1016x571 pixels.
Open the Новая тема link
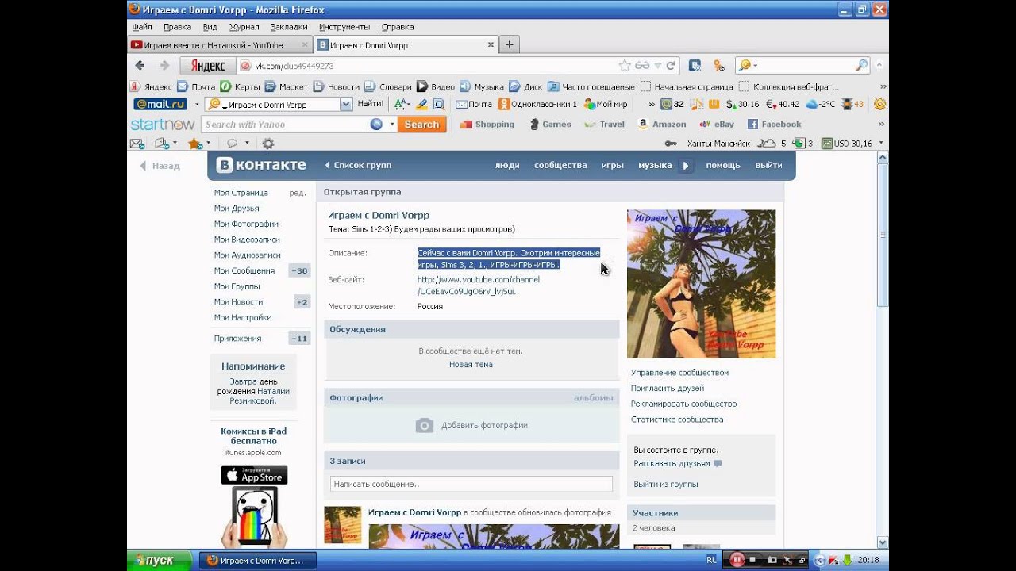tap(471, 365)
